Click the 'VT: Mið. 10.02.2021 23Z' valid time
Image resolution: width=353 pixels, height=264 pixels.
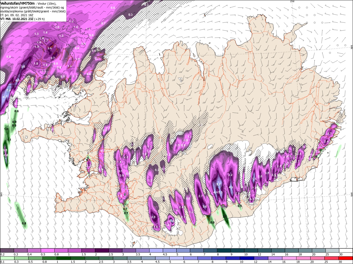(x=17, y=19)
